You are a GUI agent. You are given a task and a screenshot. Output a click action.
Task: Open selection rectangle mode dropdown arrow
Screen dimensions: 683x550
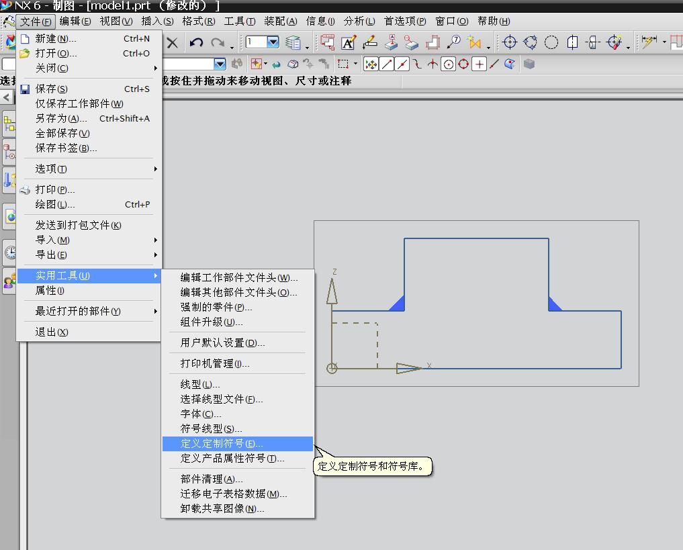click(355, 64)
